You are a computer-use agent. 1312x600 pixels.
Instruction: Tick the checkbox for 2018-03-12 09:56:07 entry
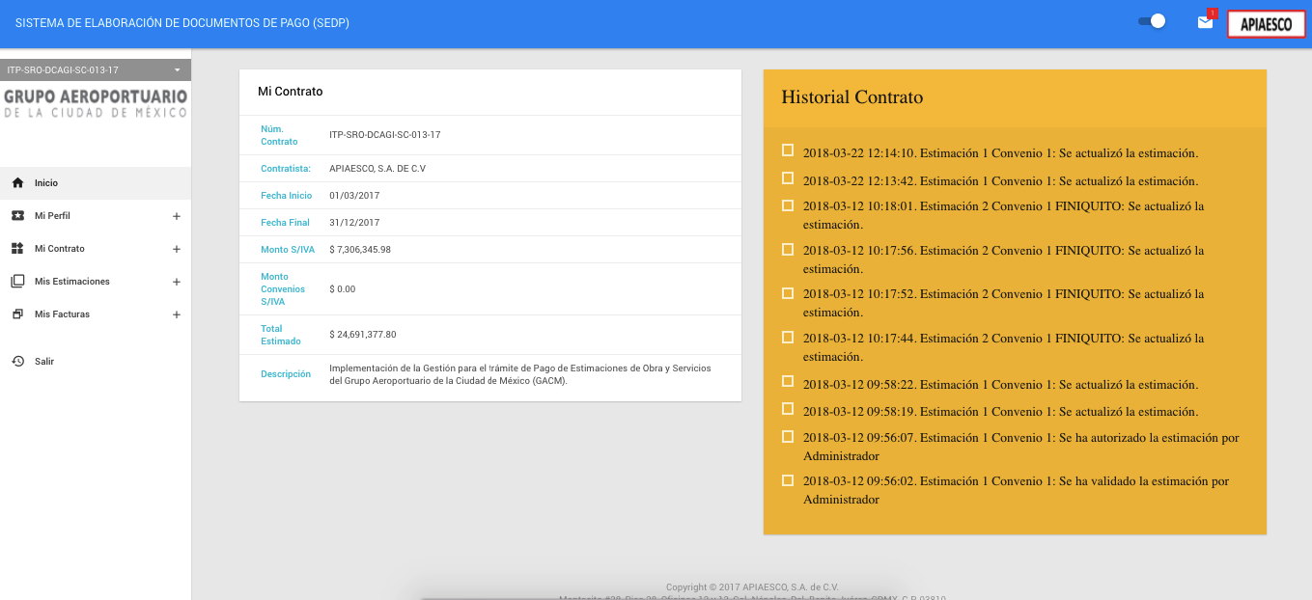click(x=788, y=436)
